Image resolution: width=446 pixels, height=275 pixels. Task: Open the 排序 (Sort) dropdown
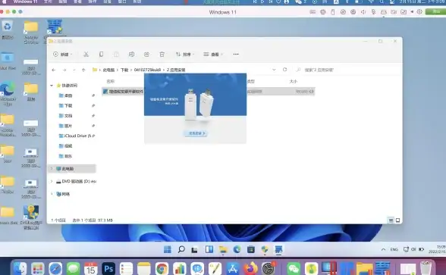185,55
